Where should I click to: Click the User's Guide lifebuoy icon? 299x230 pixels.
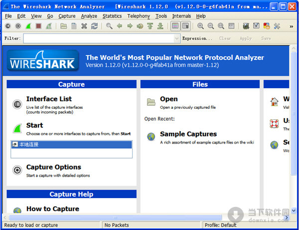point(274,124)
